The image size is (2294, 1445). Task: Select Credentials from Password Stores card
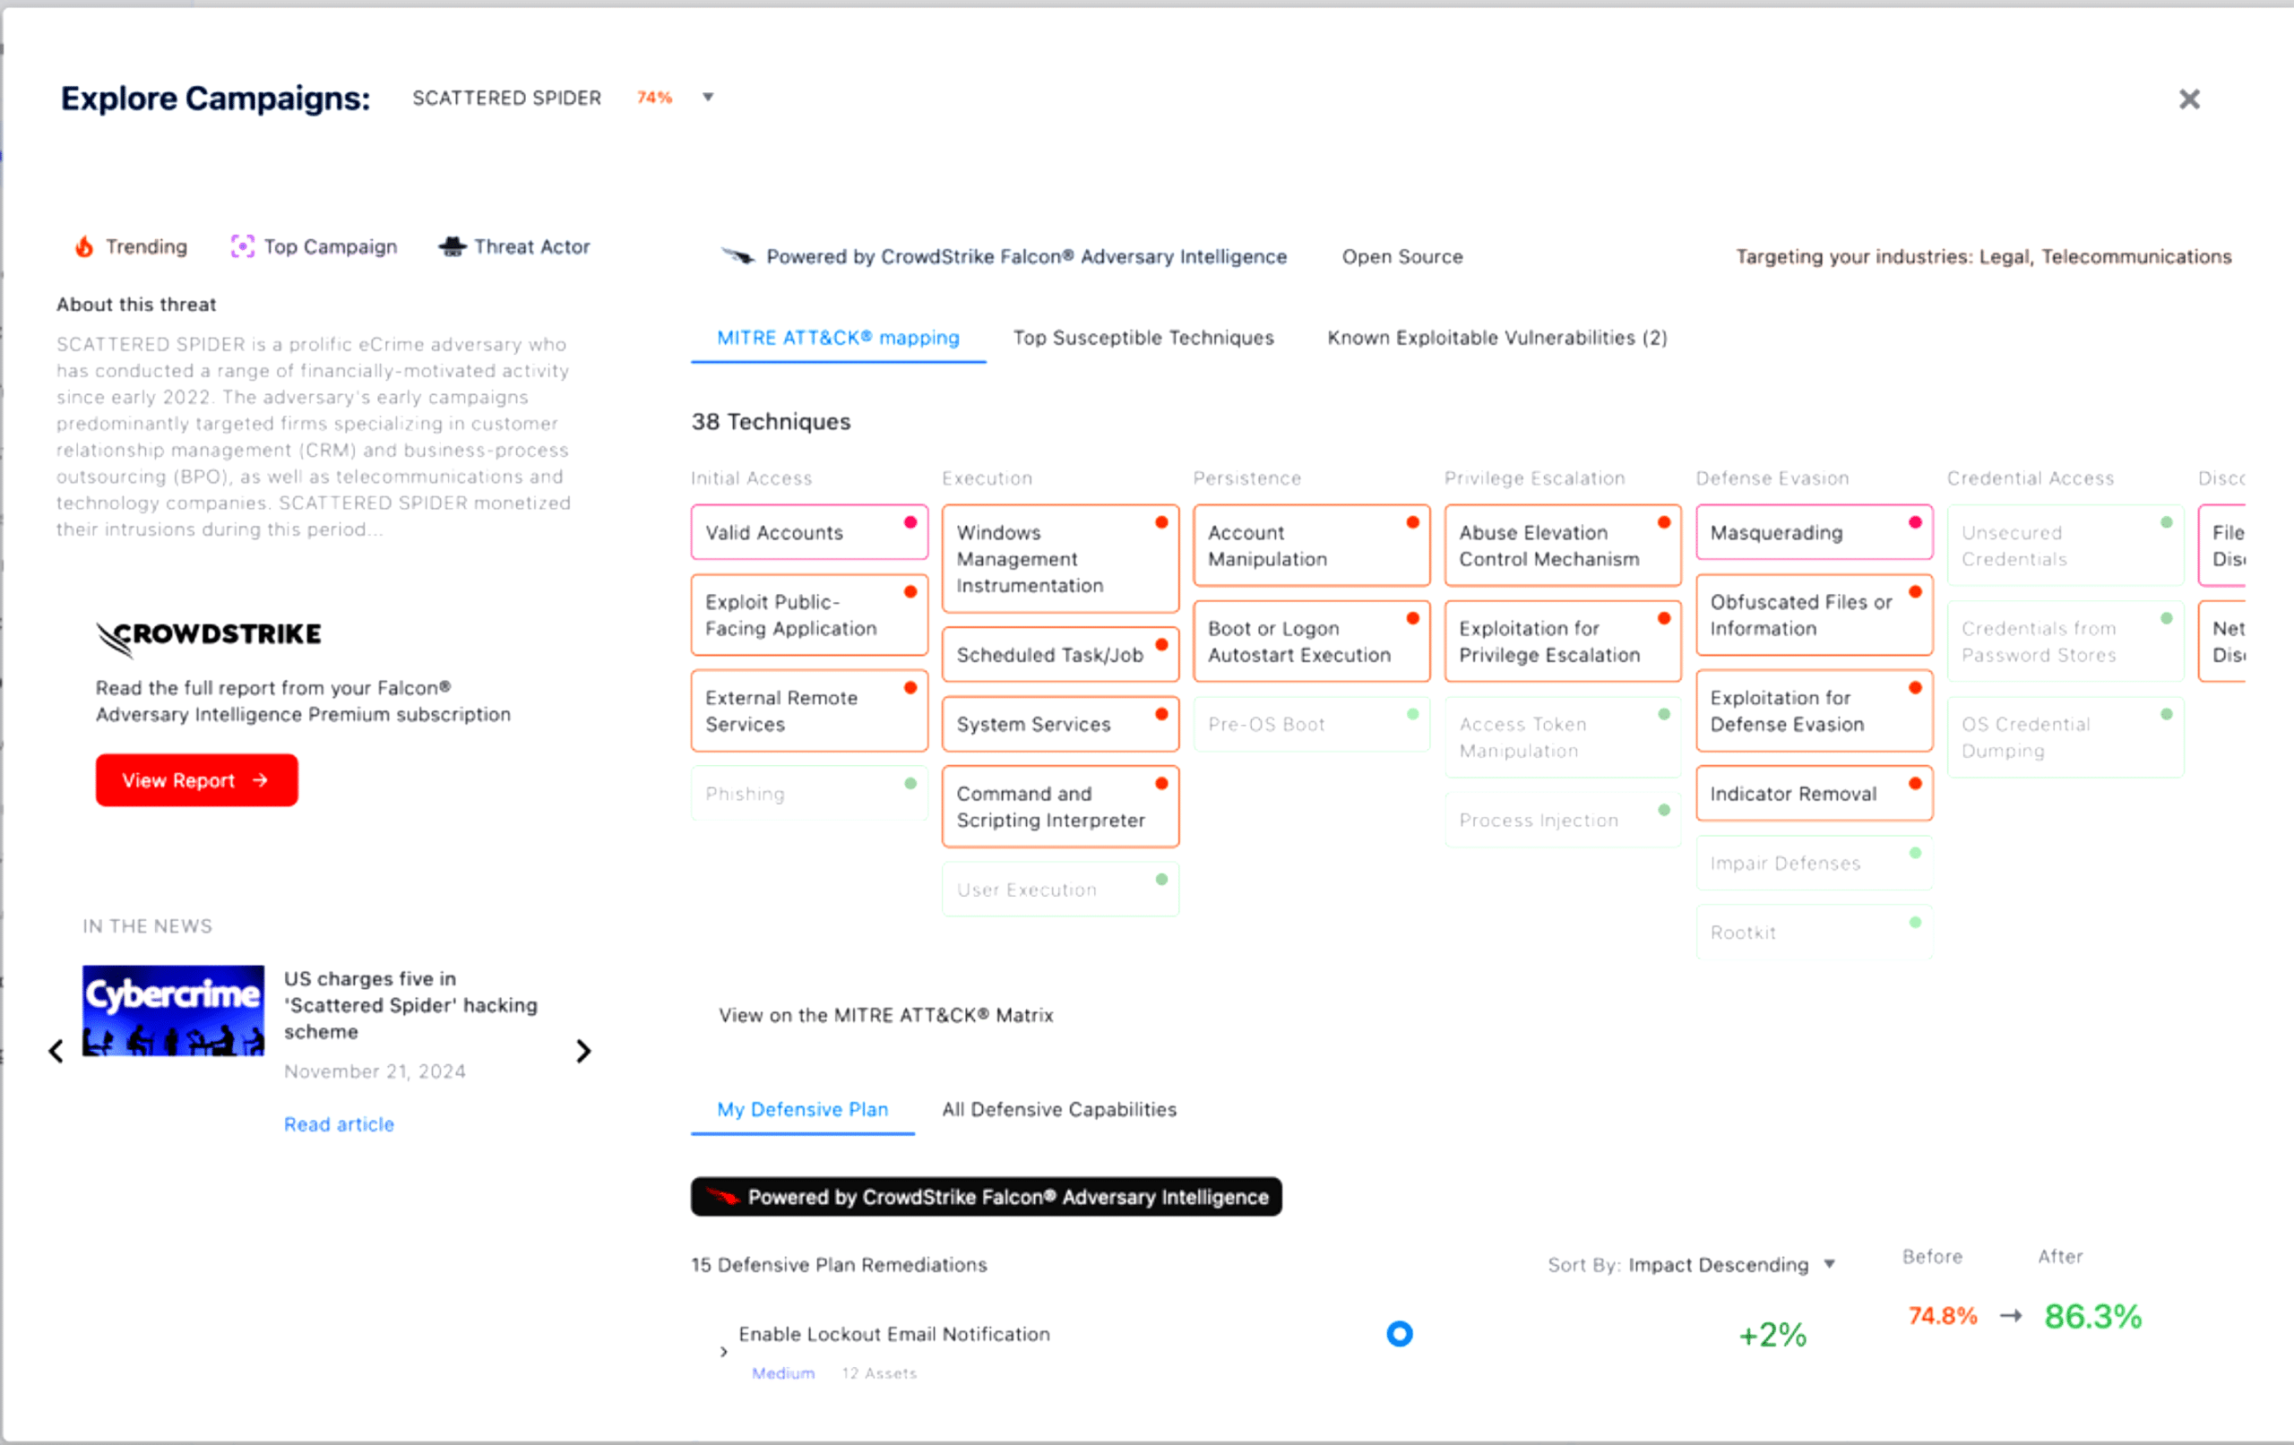pos(2066,642)
